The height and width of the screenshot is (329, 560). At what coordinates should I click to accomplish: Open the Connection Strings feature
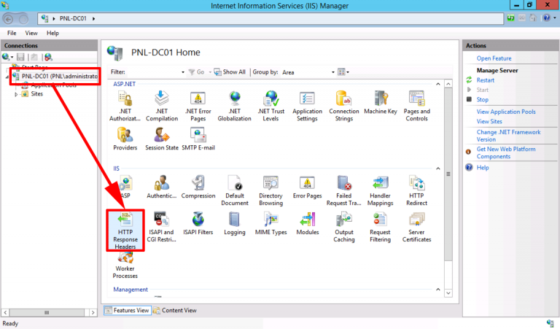[x=344, y=106]
